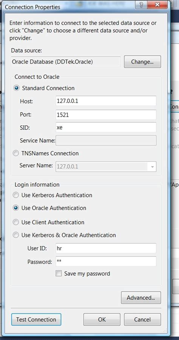
Task: Click the disabled Service Name field
Action: tap(106, 140)
